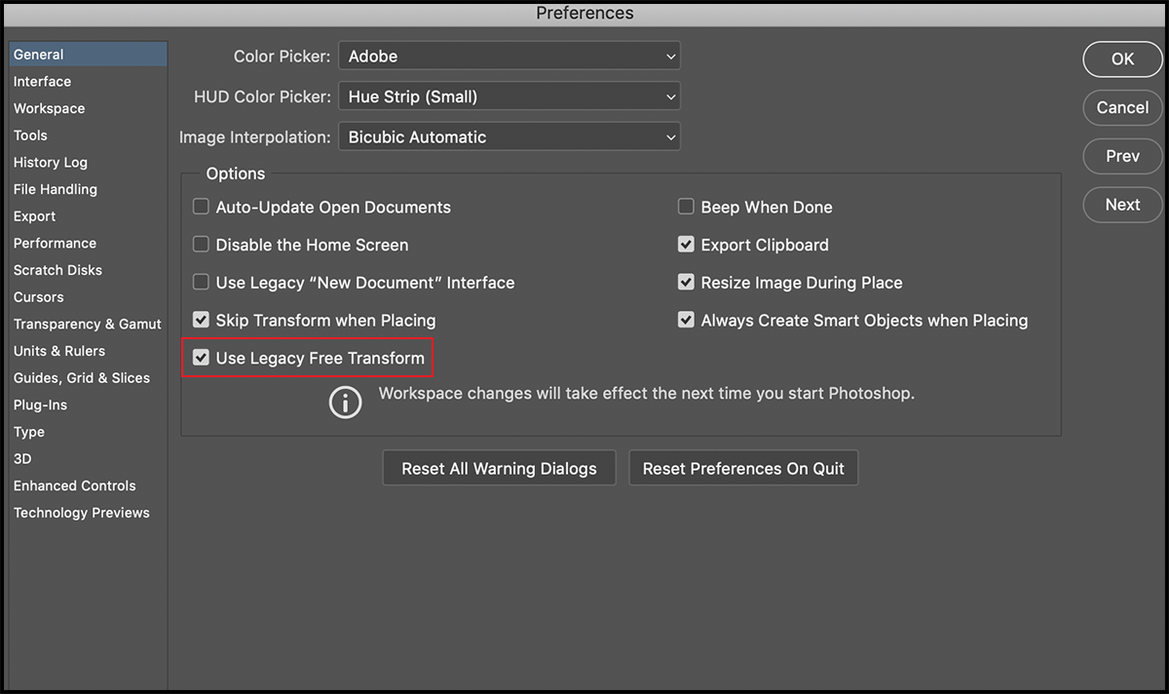
Task: Select History Log in sidebar
Action: point(50,163)
